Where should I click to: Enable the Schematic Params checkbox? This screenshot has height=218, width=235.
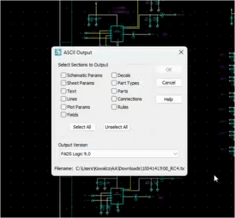[x=63, y=75]
